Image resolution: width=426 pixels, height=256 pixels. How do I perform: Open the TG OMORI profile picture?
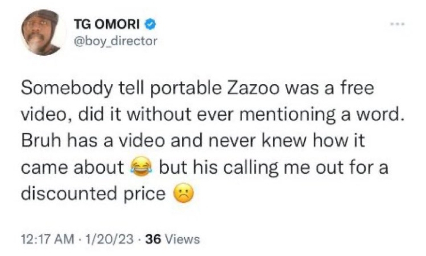tap(42, 33)
